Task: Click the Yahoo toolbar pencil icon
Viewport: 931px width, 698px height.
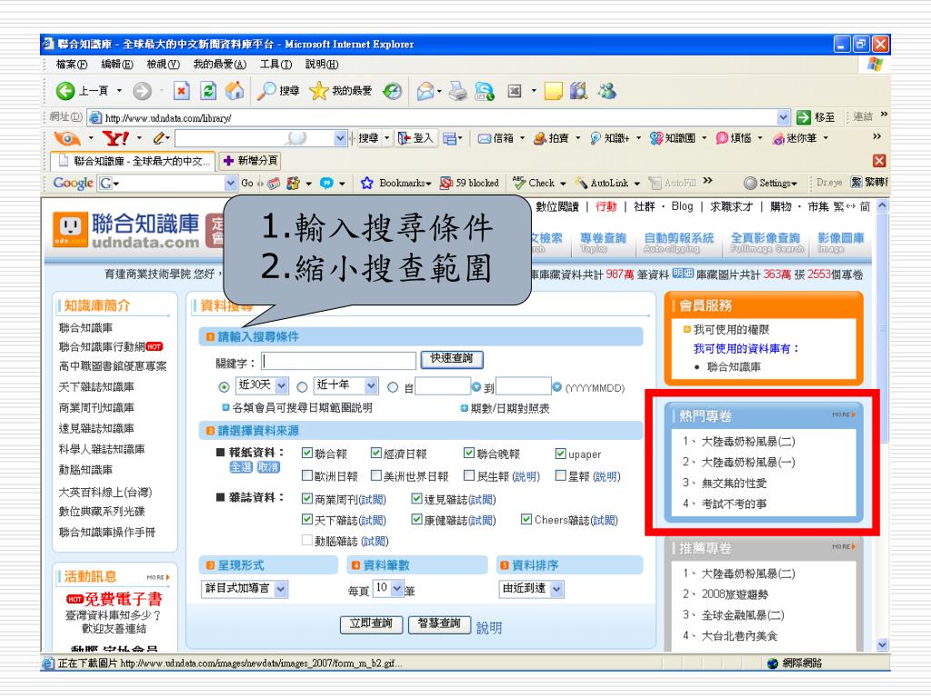Action: pos(158,138)
